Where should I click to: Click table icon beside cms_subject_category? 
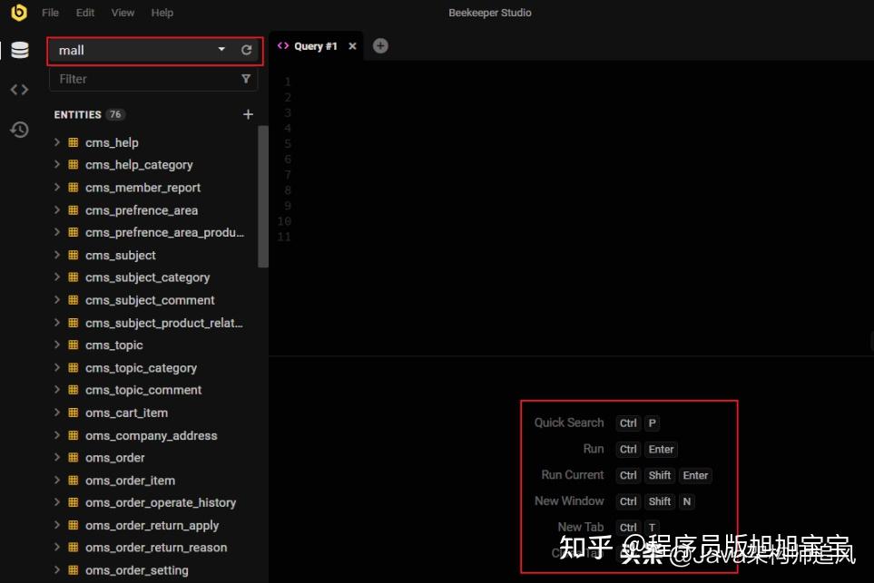click(73, 277)
